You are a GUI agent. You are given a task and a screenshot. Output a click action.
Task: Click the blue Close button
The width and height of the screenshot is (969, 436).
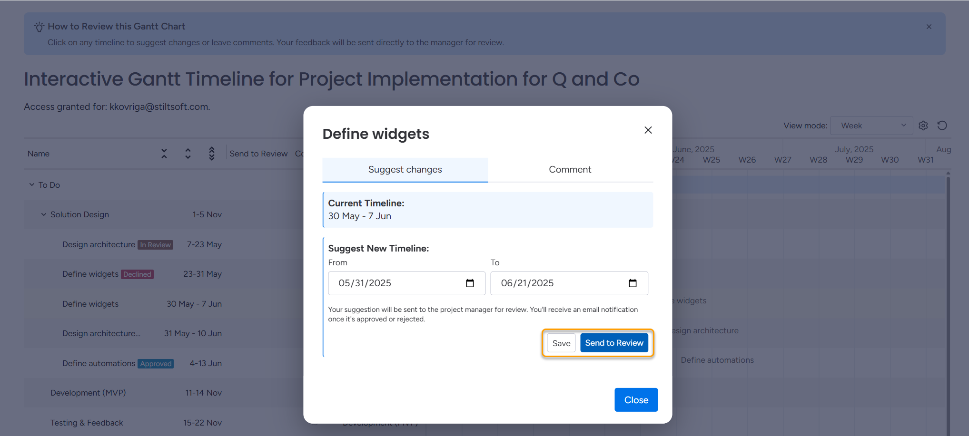coord(636,400)
